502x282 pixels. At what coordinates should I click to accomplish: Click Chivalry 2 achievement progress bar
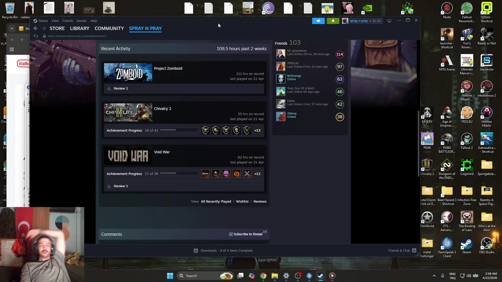coord(179,130)
